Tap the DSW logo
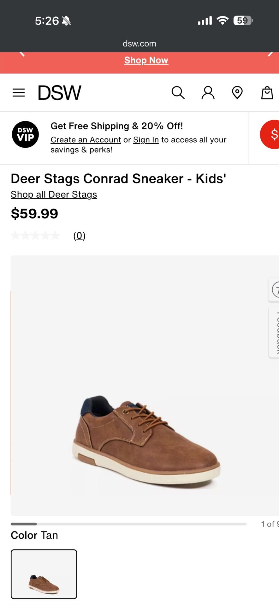 (x=60, y=93)
